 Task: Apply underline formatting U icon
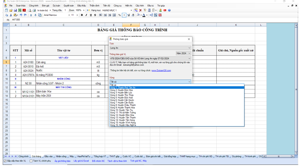point(91,15)
